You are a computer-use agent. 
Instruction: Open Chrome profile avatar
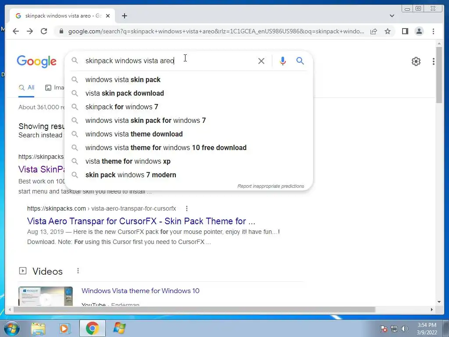[419, 31]
